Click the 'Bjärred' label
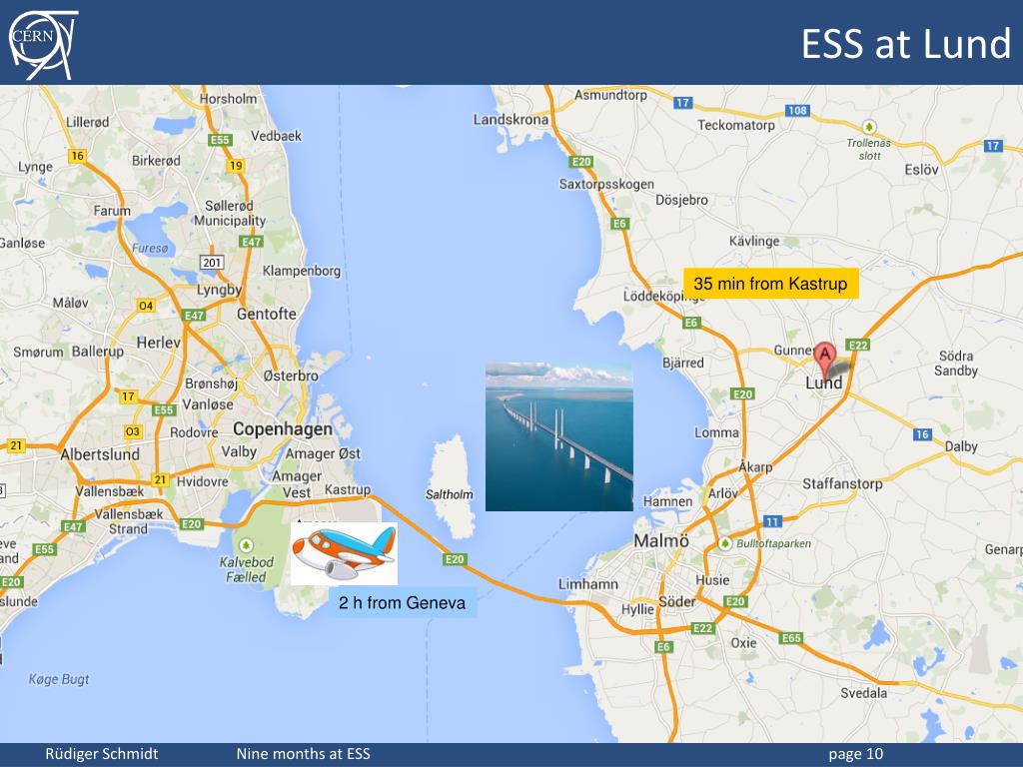The image size is (1023, 767). click(x=682, y=363)
